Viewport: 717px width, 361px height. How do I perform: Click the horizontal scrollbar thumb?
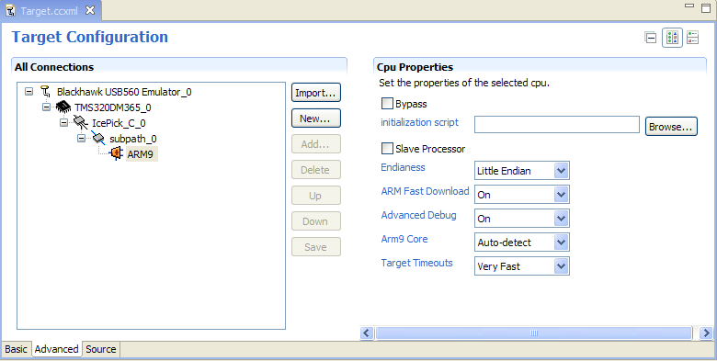tap(533, 333)
